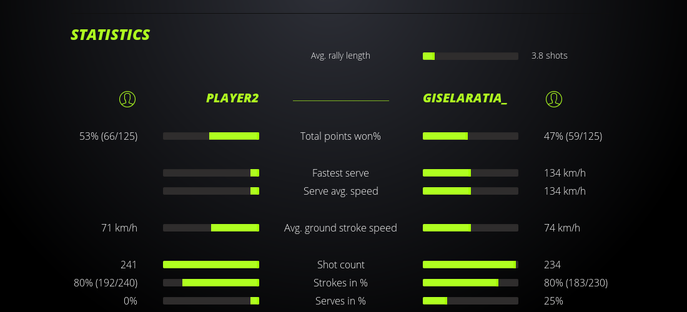This screenshot has width=687, height=312.
Task: Click GISELARATIA_'s total points won bar
Action: click(x=470, y=136)
